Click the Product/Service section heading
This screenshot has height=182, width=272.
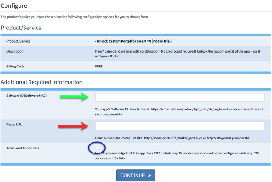pos(21,28)
